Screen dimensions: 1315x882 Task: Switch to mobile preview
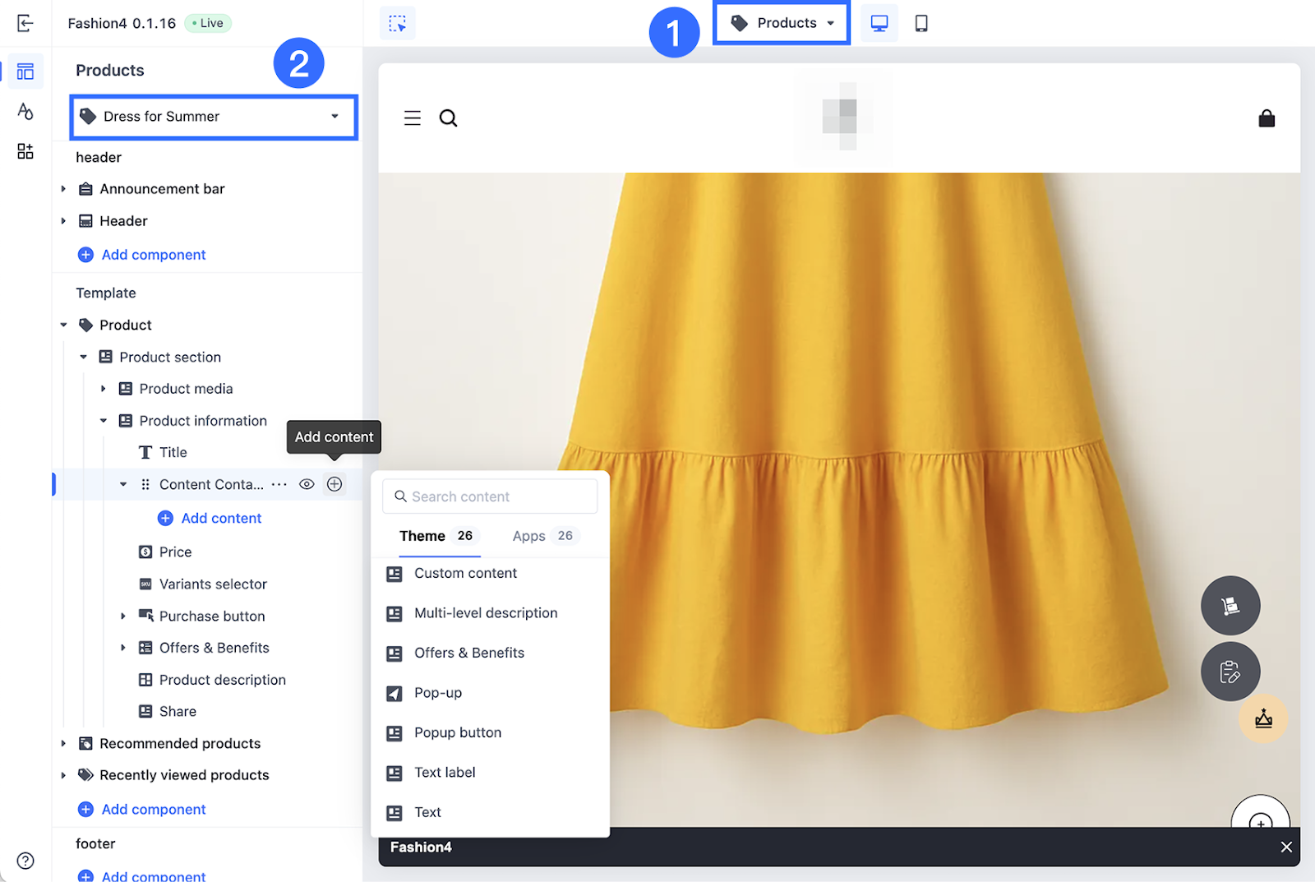921,23
